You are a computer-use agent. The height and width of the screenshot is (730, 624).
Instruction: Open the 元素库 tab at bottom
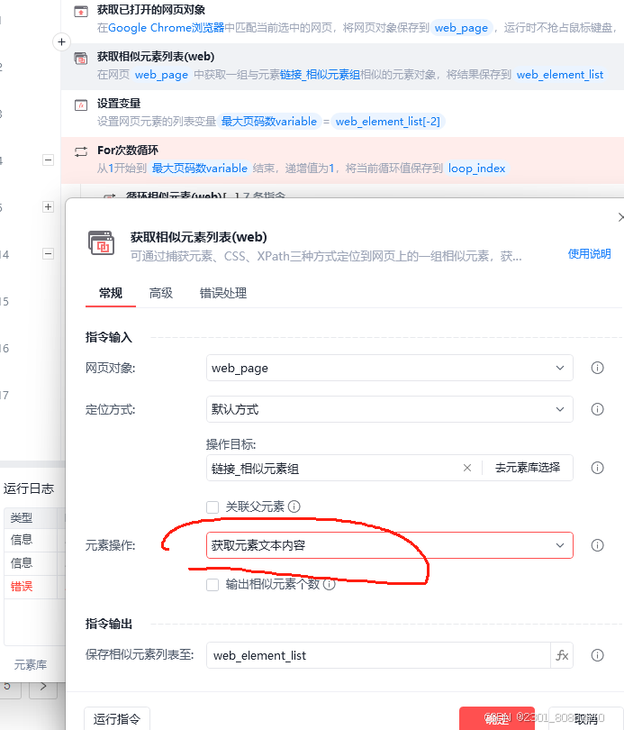pos(31,665)
